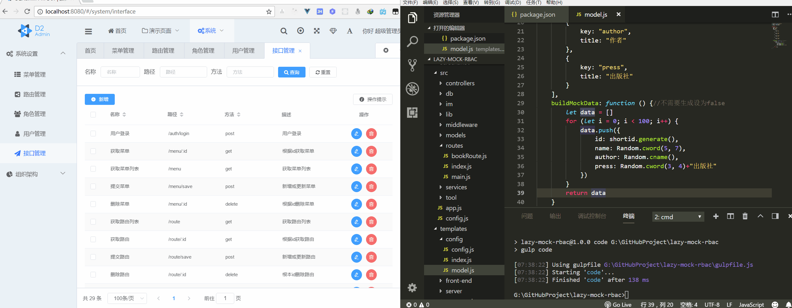This screenshot has height=308, width=792.
Task: Open the 演示页面 header dropdown menu
Action: [160, 31]
